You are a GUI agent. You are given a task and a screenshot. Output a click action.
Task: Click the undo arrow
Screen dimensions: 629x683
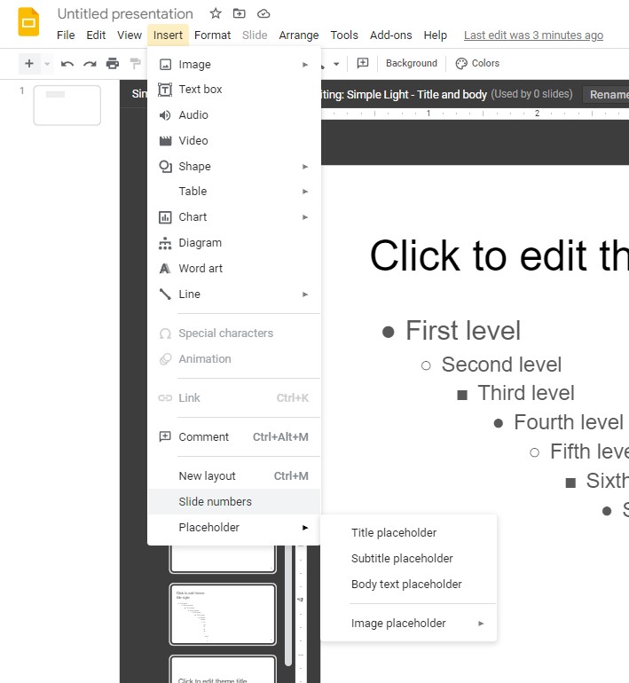click(x=67, y=64)
